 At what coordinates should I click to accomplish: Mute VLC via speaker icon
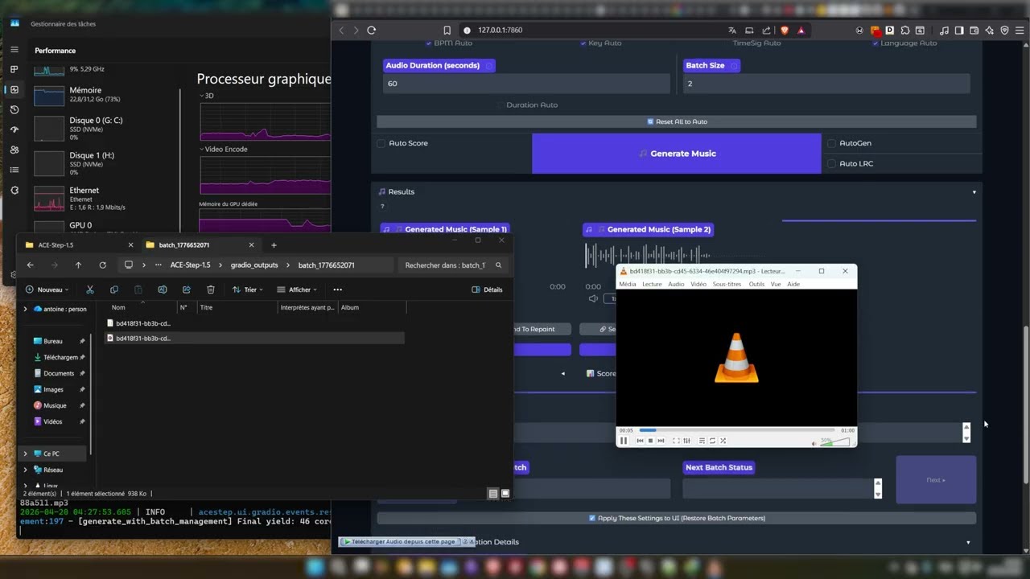coord(814,442)
